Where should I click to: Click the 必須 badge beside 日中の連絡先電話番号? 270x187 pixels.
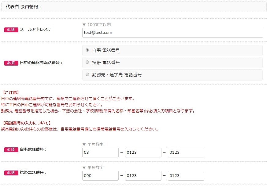11,63
